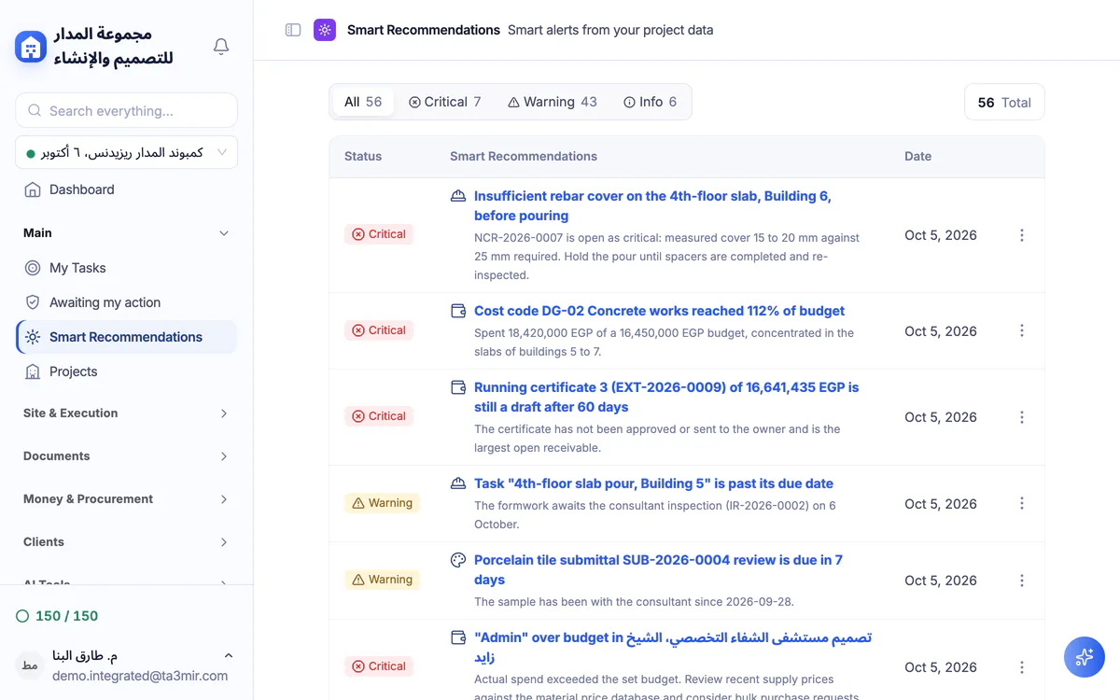Screen dimensions: 1120x700
Task: Open Awaiting my action page
Action: (x=126, y=302)
